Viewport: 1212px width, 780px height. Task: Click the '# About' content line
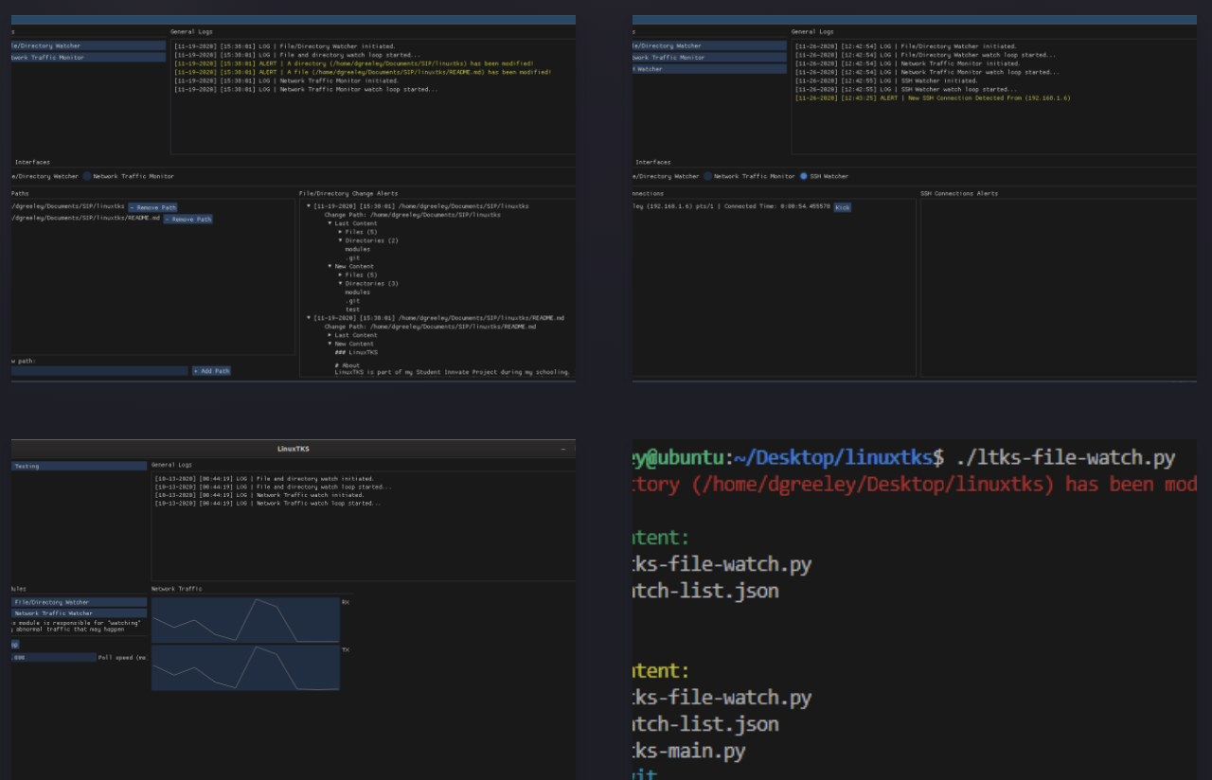pos(348,364)
